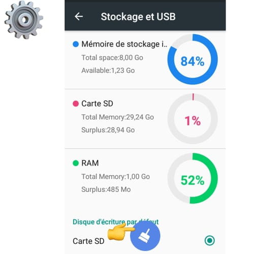Tap the back arrow in the header
Image resolution: width=254 pixels, height=254 pixels.
coord(79,17)
